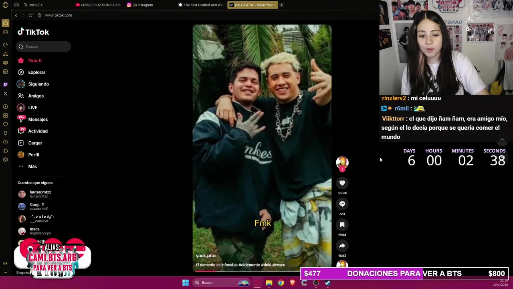The height and width of the screenshot is (289, 513).
Task: Click the Opera GX logo menu icon
Action: tap(5, 5)
